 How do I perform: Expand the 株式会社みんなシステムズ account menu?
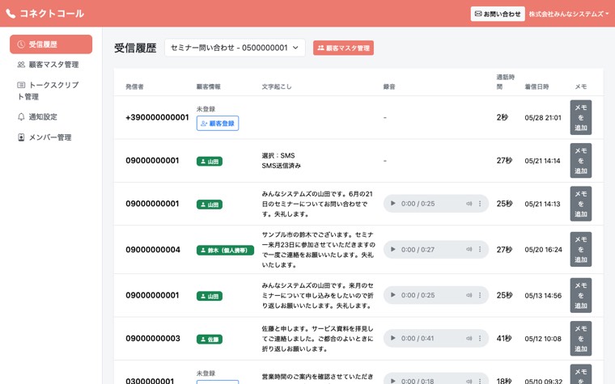[569, 14]
